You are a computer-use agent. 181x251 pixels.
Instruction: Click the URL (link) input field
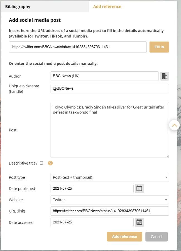pos(110,211)
